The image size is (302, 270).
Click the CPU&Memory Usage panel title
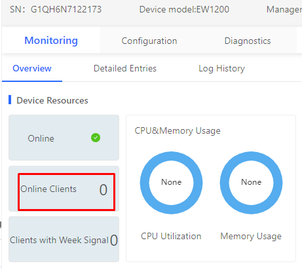click(178, 130)
